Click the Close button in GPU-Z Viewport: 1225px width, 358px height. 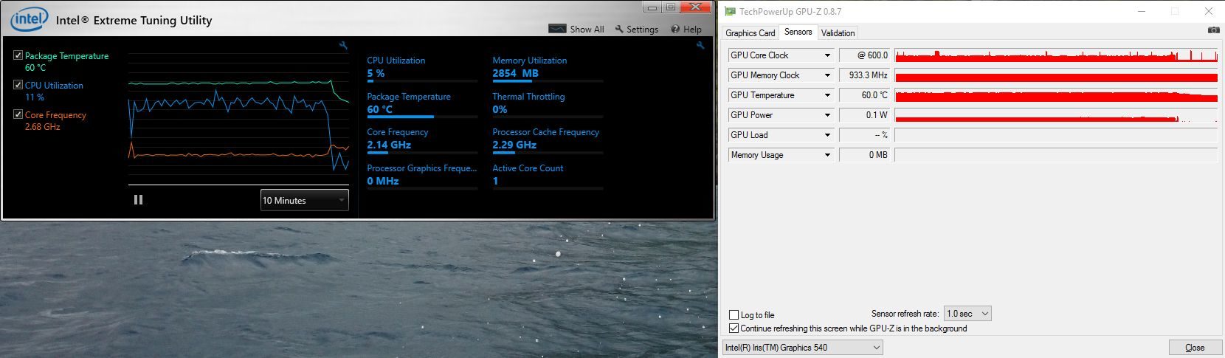click(1195, 348)
